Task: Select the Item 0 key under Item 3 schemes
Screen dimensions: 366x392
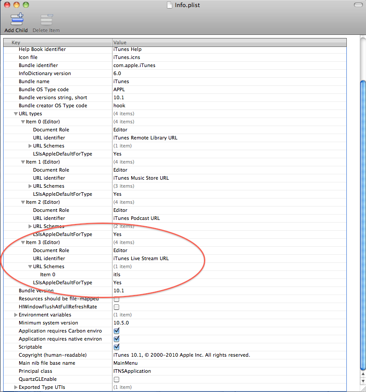Action: tap(48, 274)
